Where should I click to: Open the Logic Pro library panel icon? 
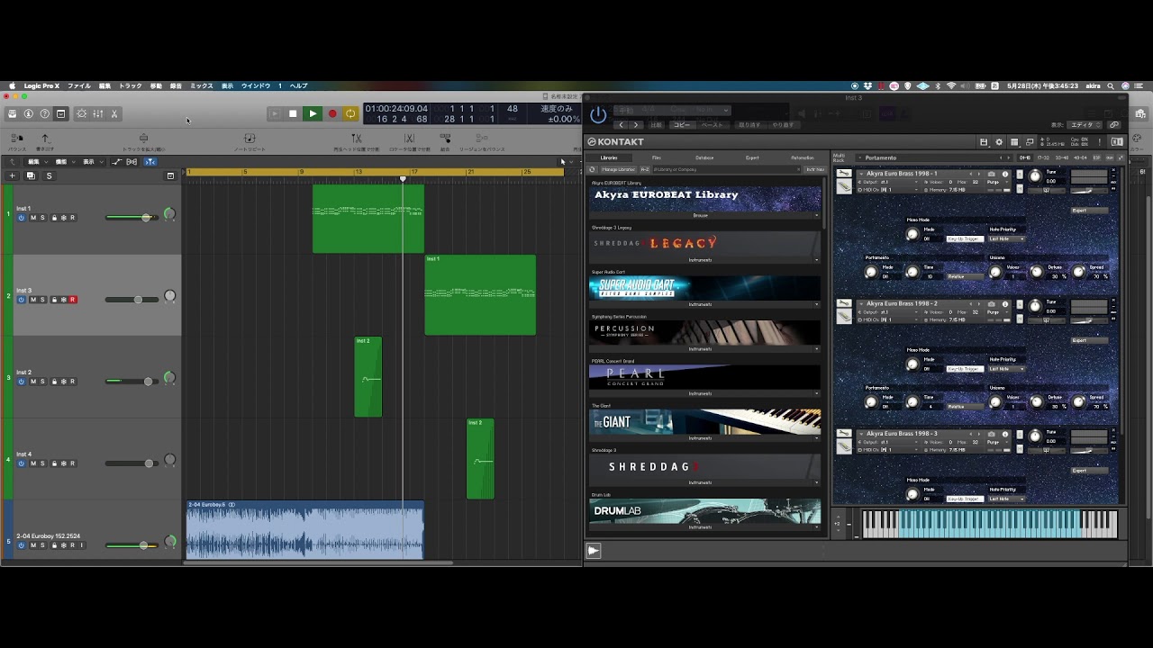click(x=13, y=113)
